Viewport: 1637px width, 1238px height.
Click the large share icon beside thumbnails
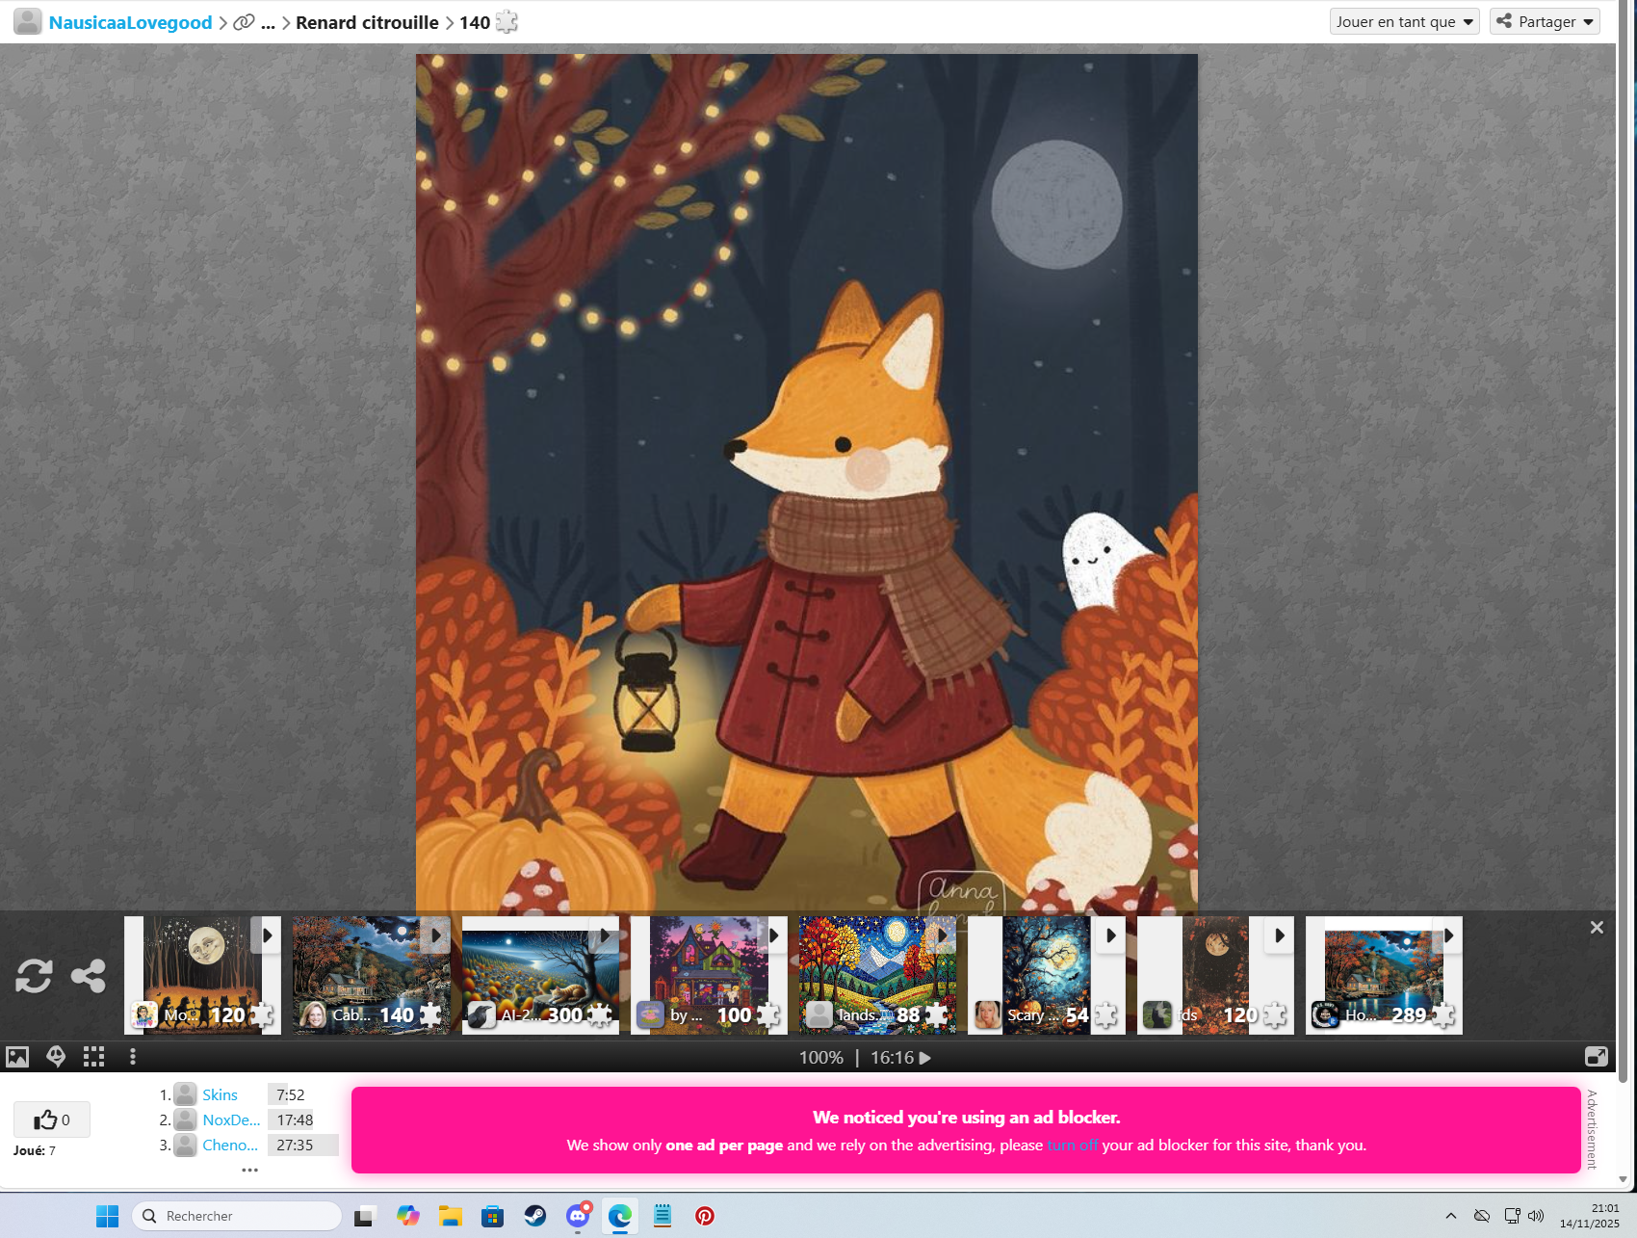tap(89, 976)
